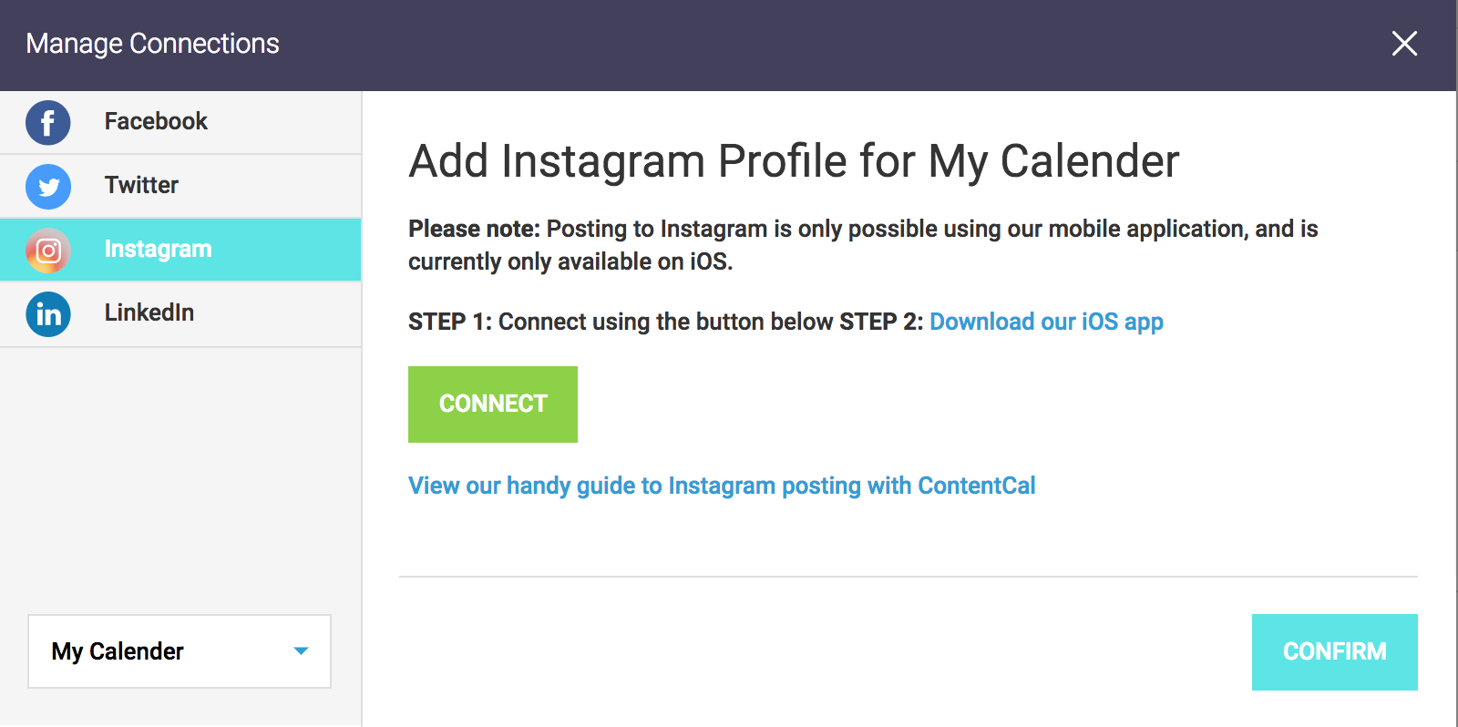Open the Twitter connection tab
The width and height of the screenshot is (1458, 727).
180,186
